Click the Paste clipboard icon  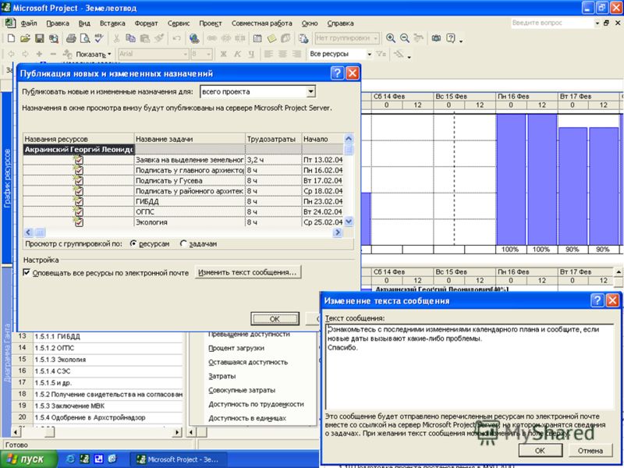pyautogui.click(x=145, y=38)
